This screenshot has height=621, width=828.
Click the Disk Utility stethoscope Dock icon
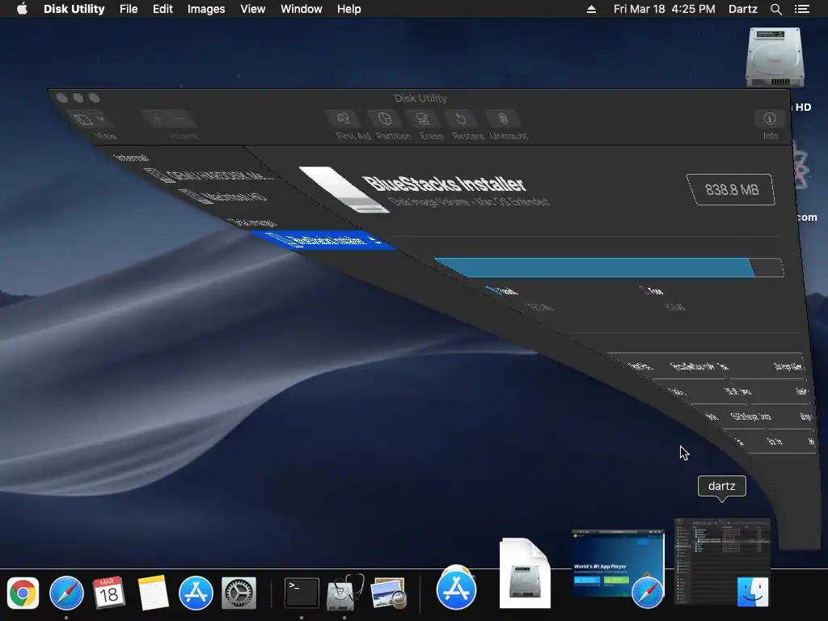[344, 591]
